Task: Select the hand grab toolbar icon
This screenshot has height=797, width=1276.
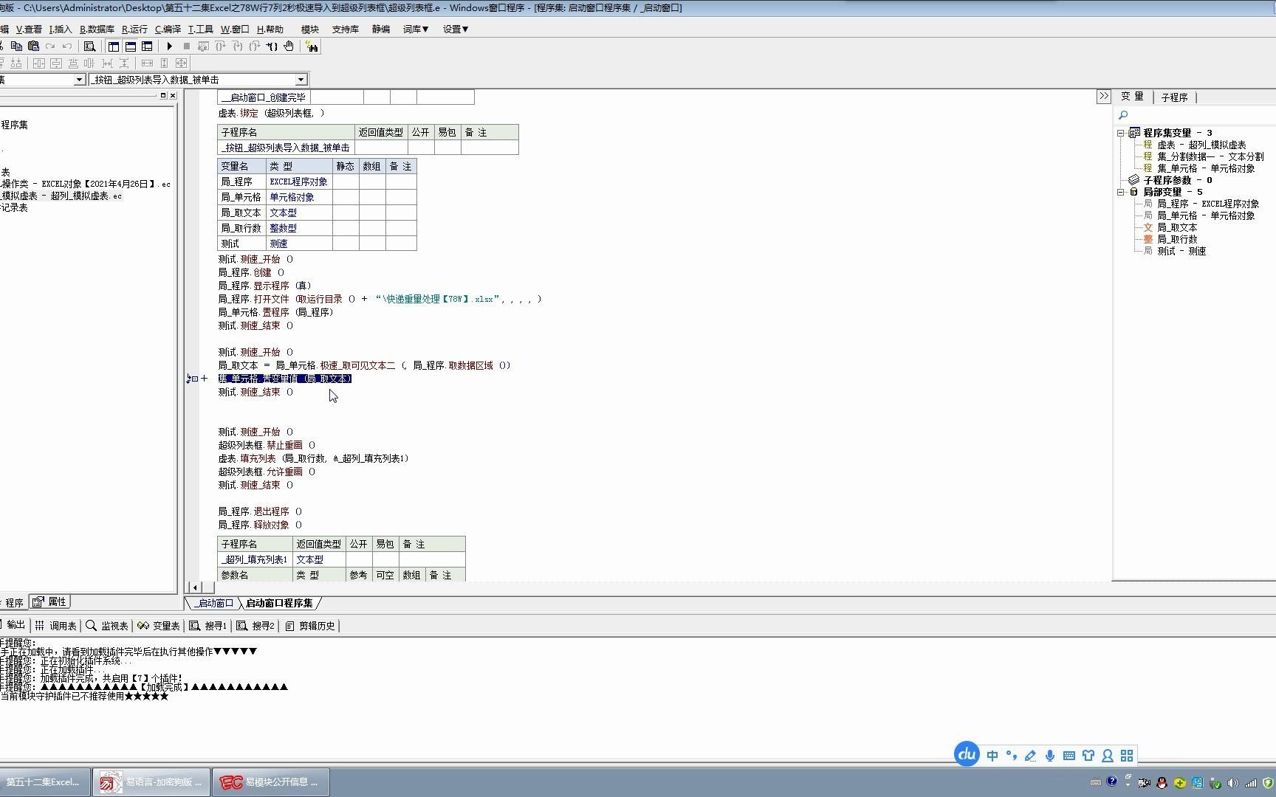Action: click(288, 46)
